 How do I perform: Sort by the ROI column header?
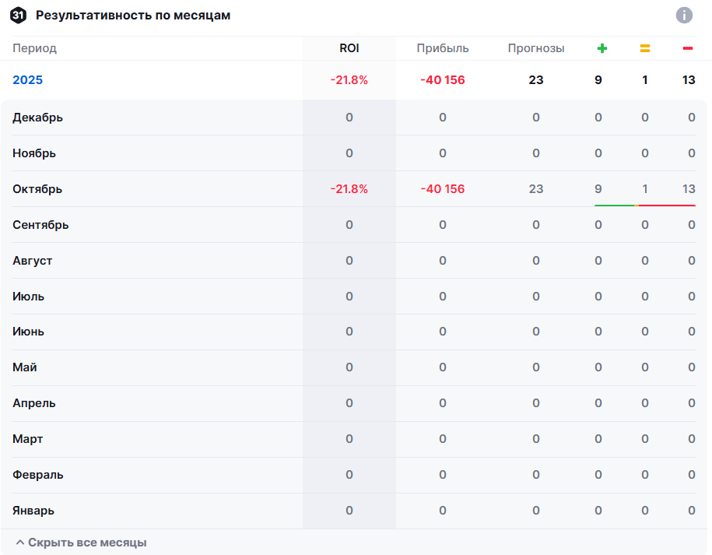pos(349,48)
